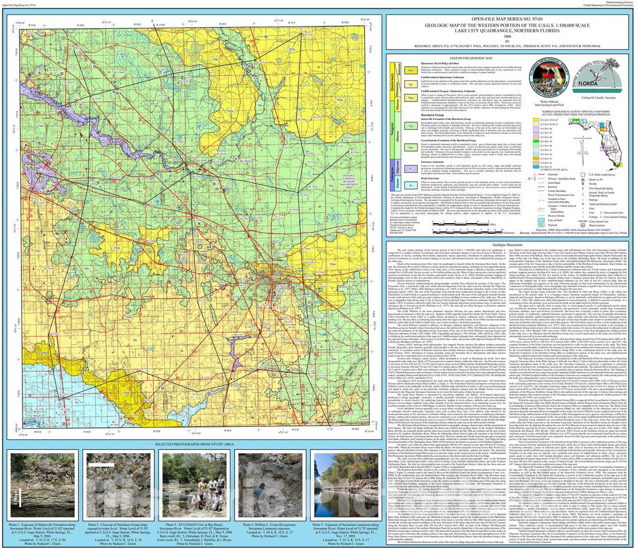Click the NQu legend unit box
This screenshot has width=638, height=549.
410,98
